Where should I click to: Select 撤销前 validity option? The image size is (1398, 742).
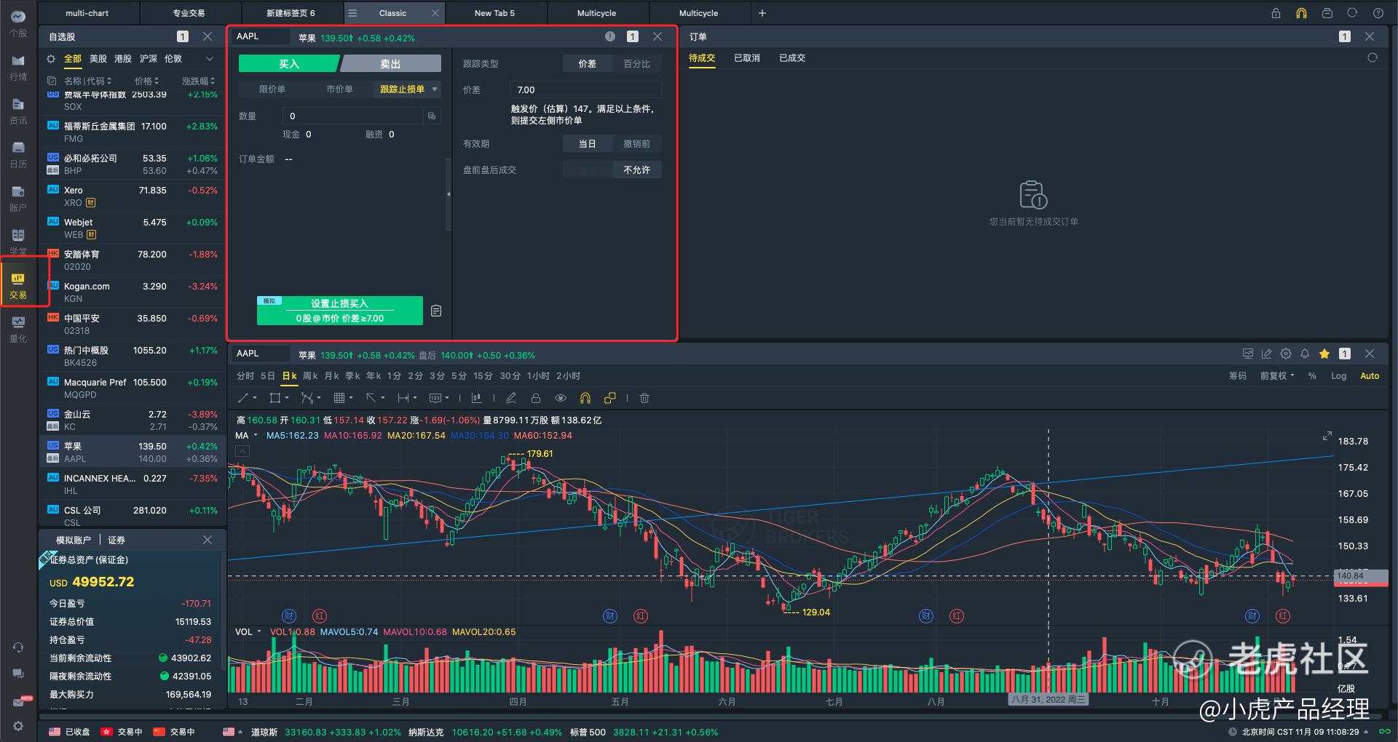tap(636, 144)
